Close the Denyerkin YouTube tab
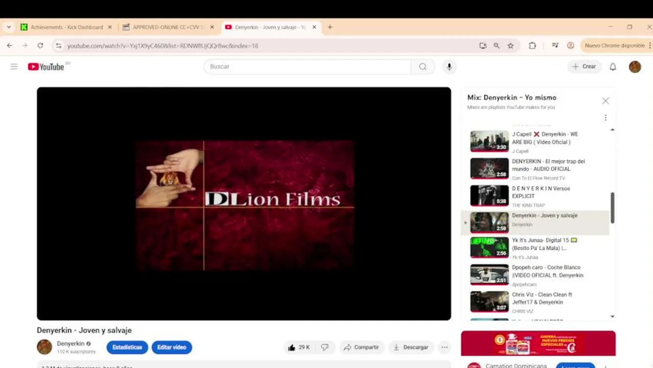Image resolution: width=653 pixels, height=368 pixels. 314,27
